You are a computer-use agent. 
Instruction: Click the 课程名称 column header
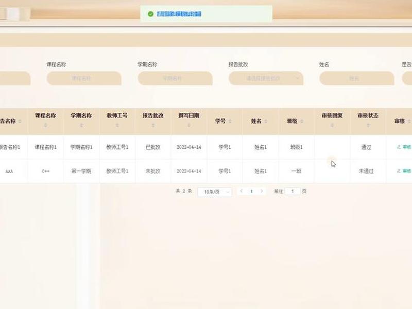(45, 115)
